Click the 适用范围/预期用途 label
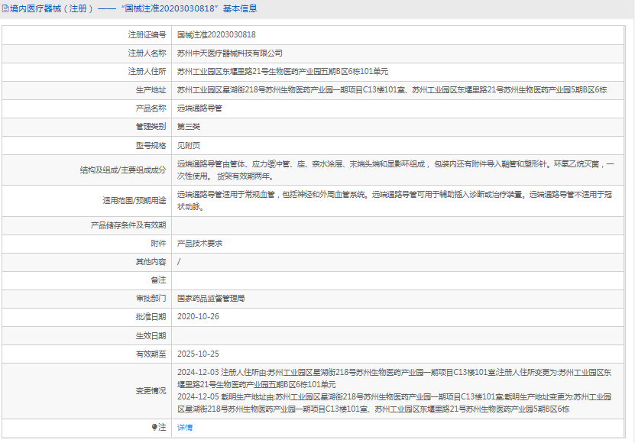The width and height of the screenshot is (635, 443). [x=134, y=200]
